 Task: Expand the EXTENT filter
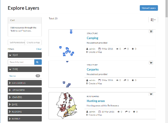coord(25,119)
